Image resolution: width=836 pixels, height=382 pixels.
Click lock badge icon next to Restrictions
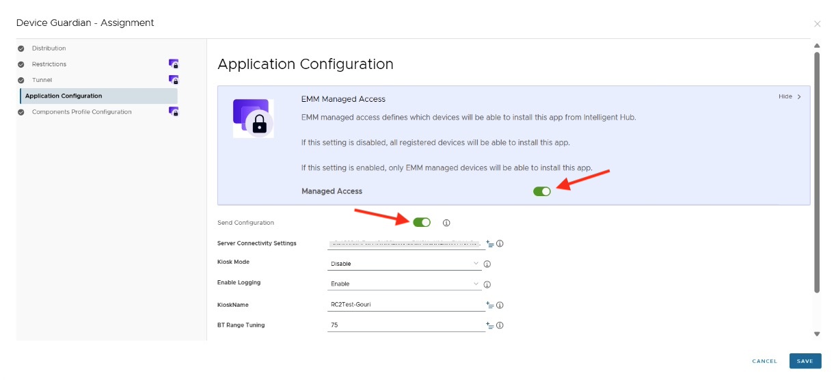click(x=174, y=64)
